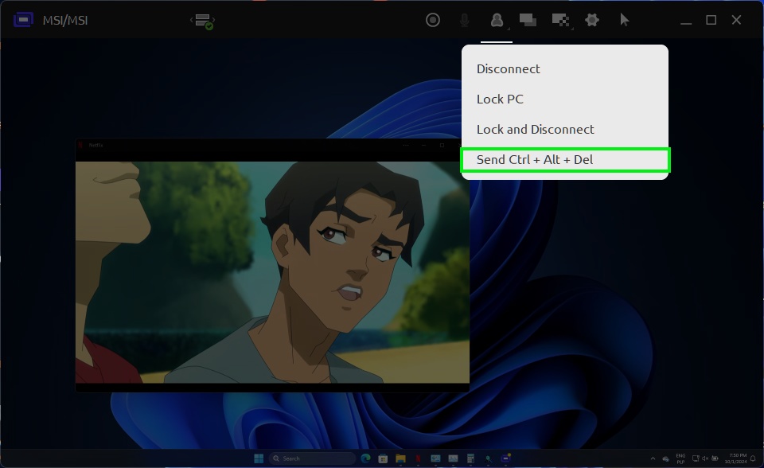Choose Disconnect from the menu
The image size is (764, 468).
[508, 69]
